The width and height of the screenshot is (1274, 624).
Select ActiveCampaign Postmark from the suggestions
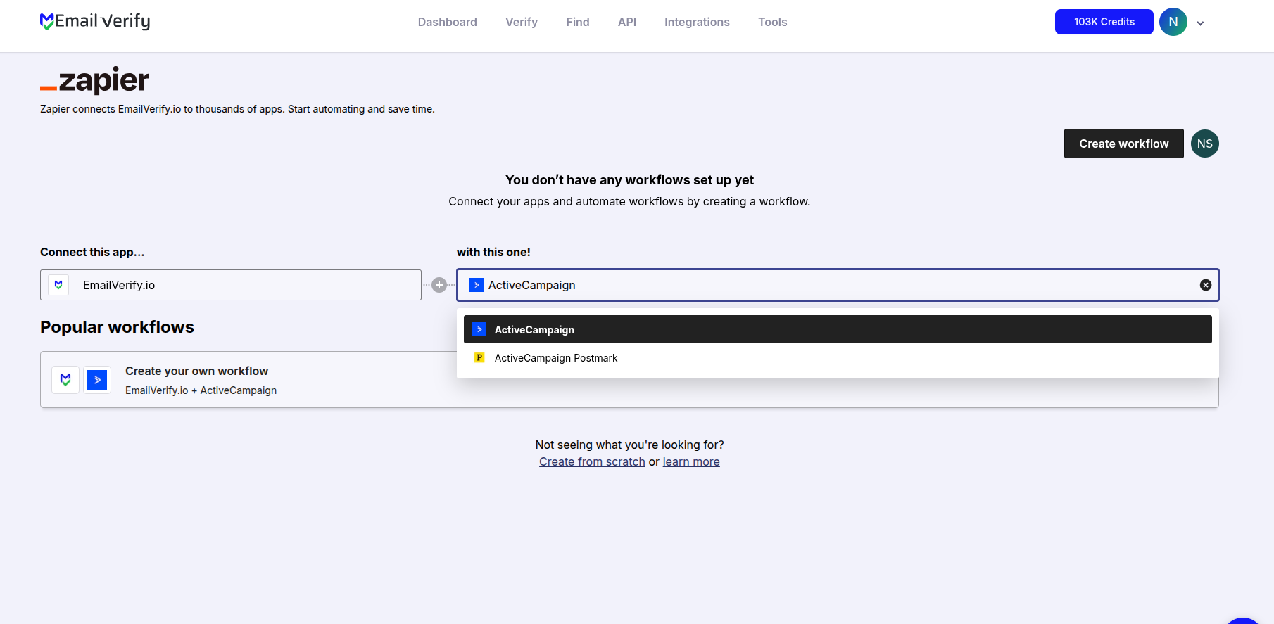click(x=838, y=358)
